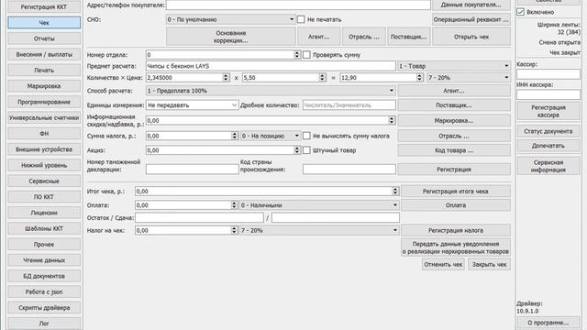The height and width of the screenshot is (330, 587).
Task: Toggle Не печатать checkbox
Action: click(301, 19)
